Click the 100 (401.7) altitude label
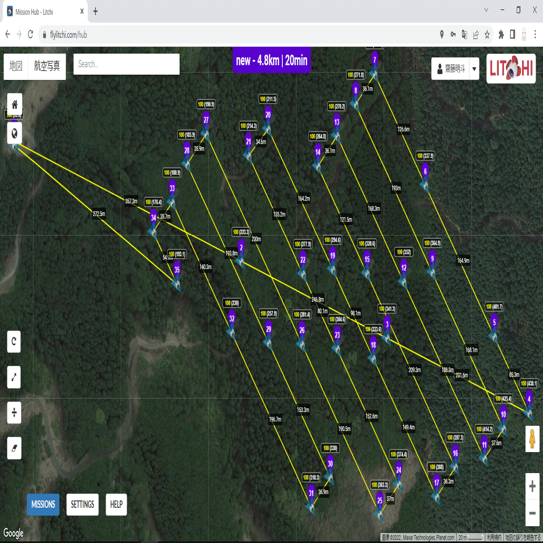The image size is (543, 543). (494, 306)
